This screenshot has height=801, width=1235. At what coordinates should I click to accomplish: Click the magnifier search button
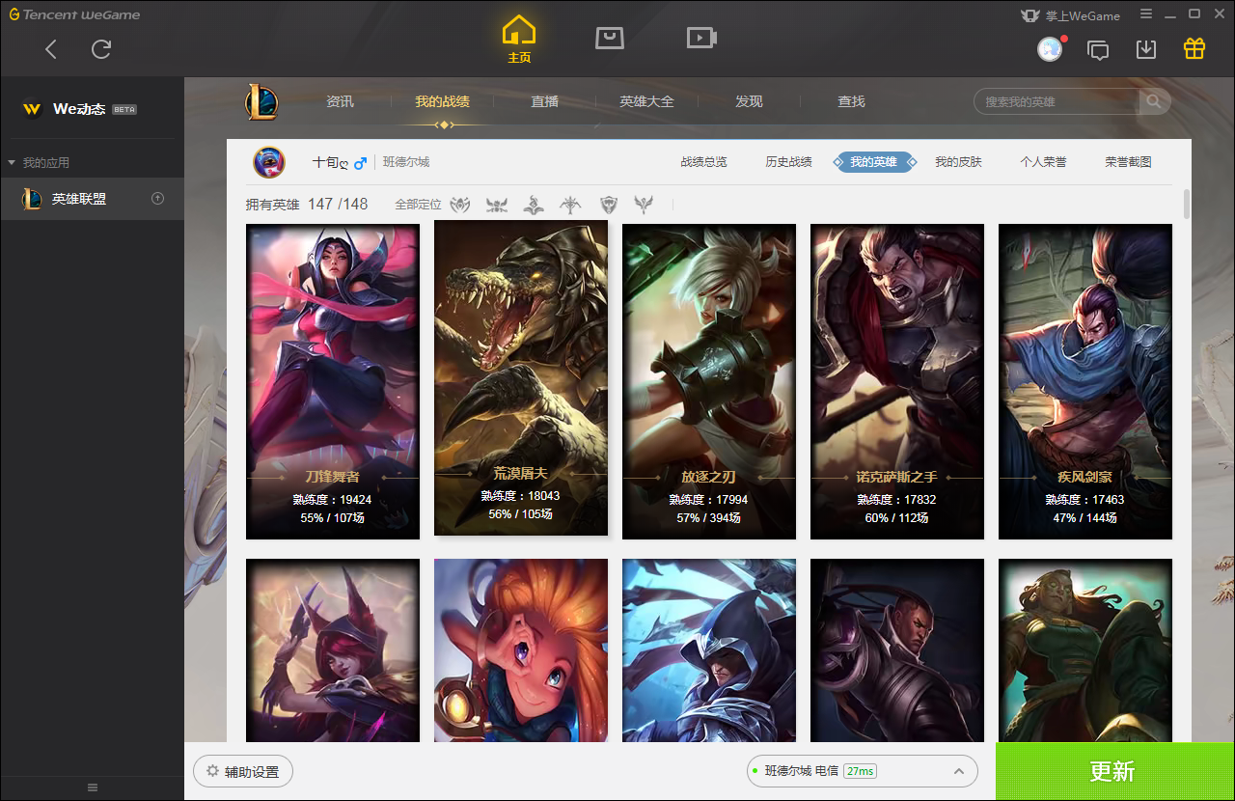click(x=1154, y=101)
